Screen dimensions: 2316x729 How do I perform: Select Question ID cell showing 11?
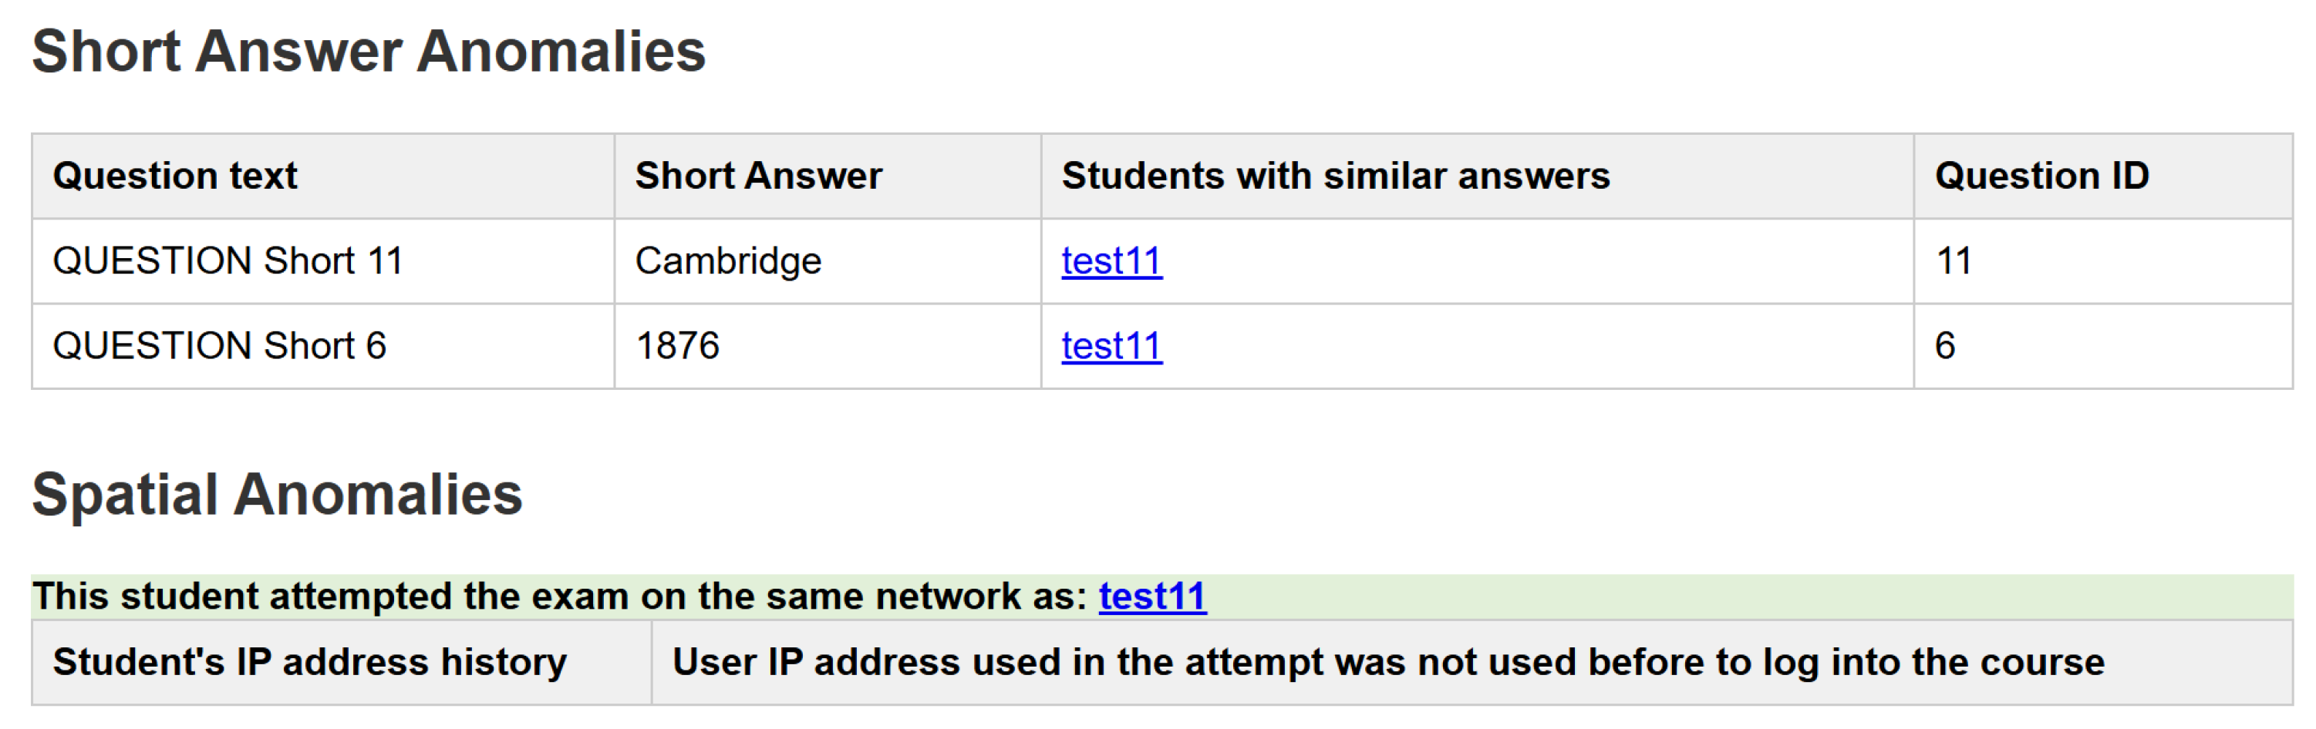[x=1954, y=261]
